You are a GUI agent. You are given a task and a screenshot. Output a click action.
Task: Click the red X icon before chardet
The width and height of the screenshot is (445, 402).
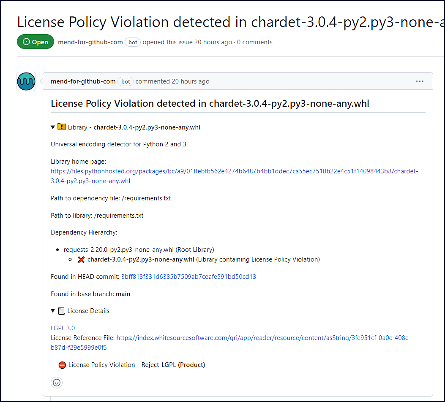pos(81,259)
